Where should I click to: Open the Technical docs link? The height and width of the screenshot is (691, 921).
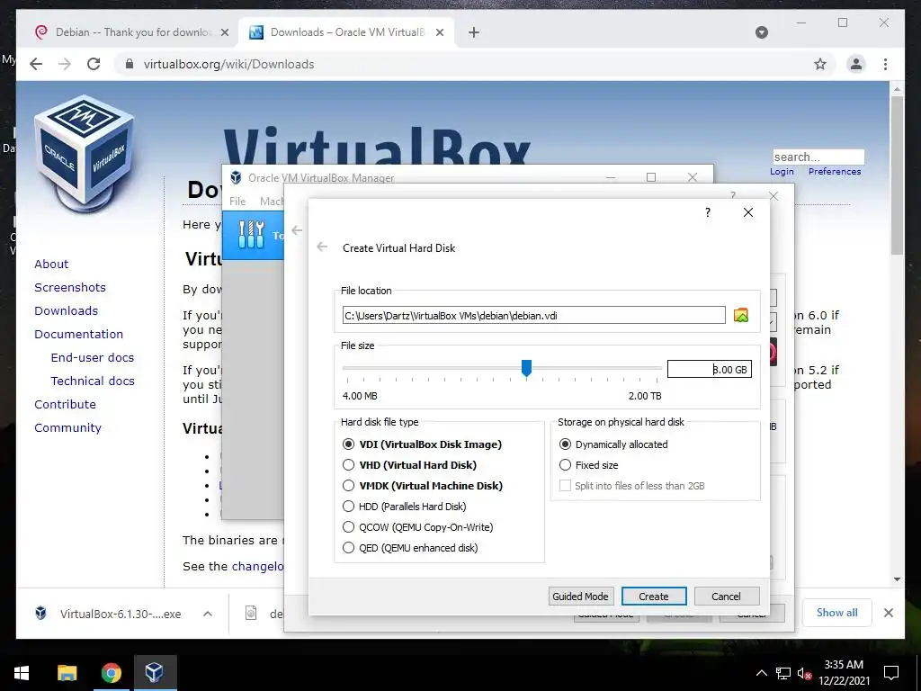[93, 381]
